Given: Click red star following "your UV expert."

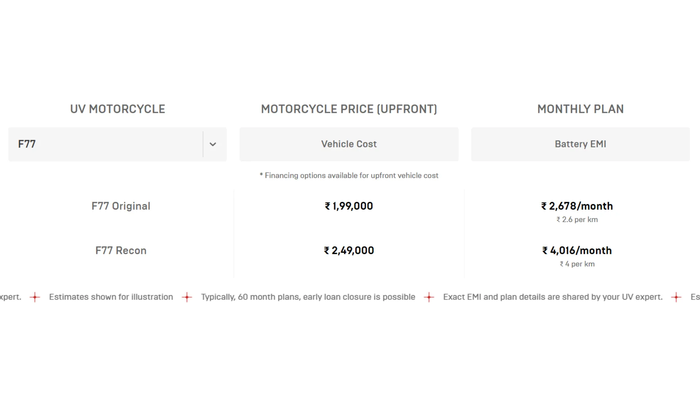Looking at the screenshot, I should coord(676,297).
